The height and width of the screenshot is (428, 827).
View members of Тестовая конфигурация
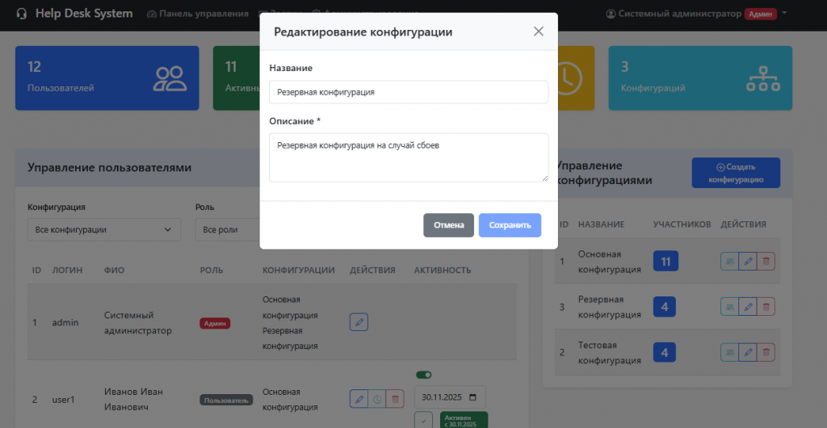point(730,352)
